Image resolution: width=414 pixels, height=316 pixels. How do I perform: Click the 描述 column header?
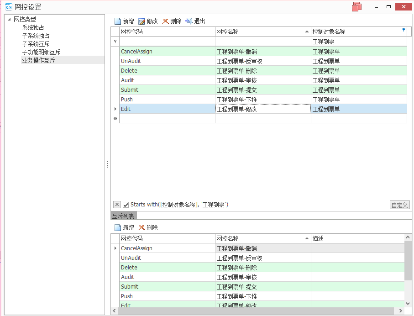pos(358,238)
